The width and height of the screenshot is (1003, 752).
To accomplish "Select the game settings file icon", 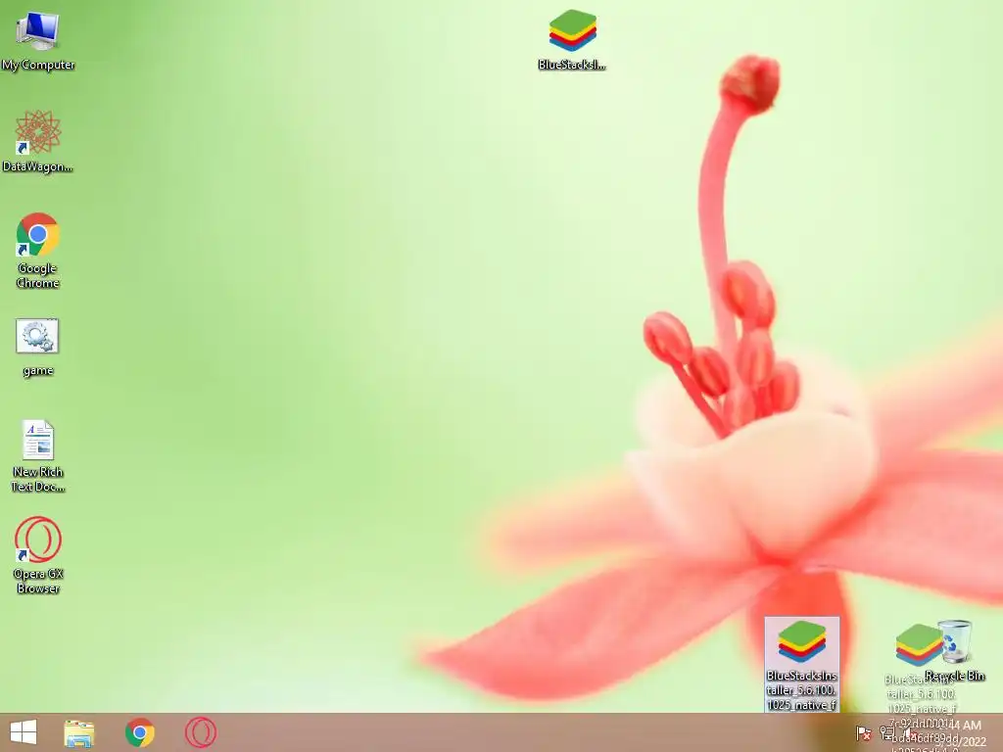I will (38, 348).
